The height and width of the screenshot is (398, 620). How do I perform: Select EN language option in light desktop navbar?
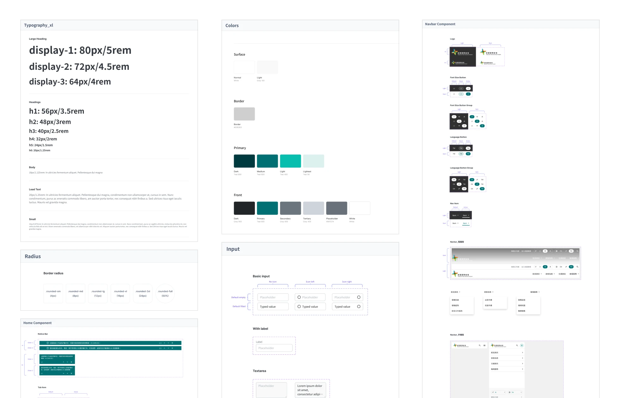561,267
